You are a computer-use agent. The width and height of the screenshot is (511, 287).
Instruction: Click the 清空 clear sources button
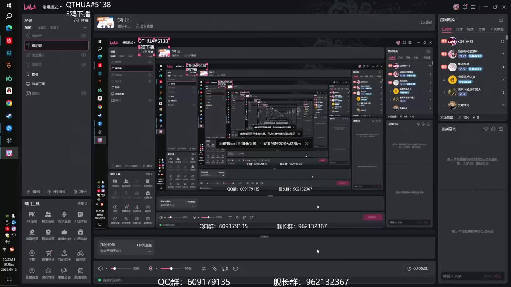tap(79, 191)
